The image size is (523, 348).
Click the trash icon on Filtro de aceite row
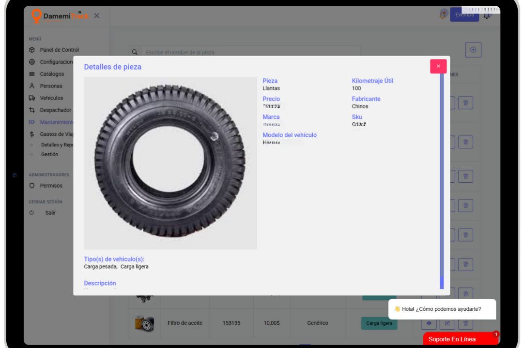click(465, 323)
